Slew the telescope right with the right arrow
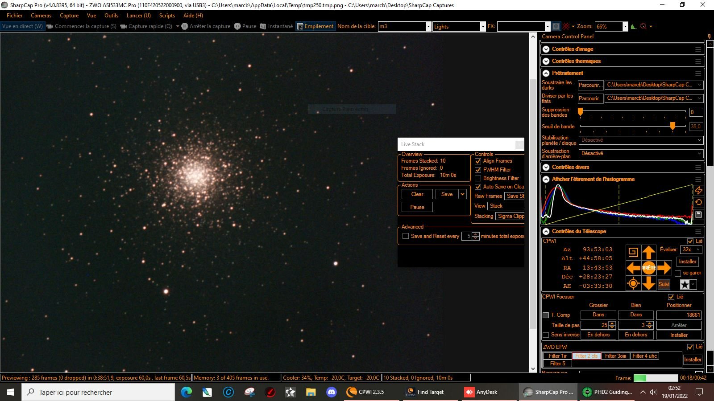This screenshot has height=401, width=714. click(x=664, y=268)
